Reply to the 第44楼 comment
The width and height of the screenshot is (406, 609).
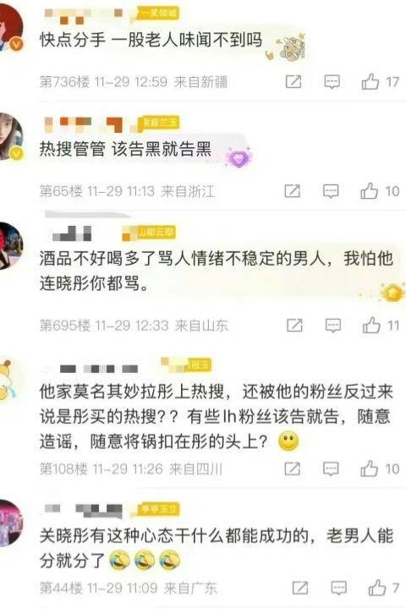(338, 588)
